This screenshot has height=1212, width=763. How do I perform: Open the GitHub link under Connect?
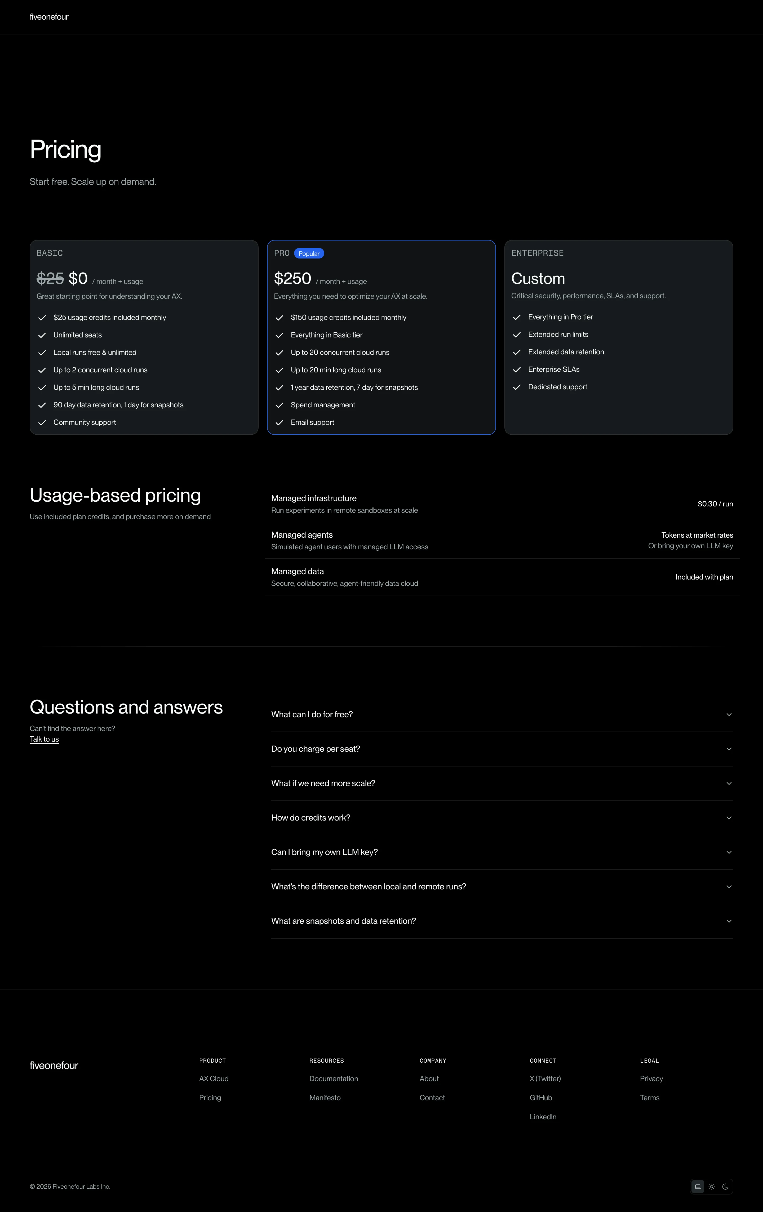(x=541, y=1098)
